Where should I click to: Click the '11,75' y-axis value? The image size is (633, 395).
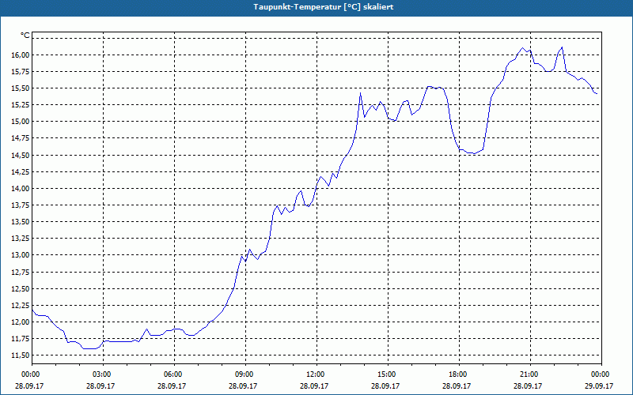tap(21, 339)
